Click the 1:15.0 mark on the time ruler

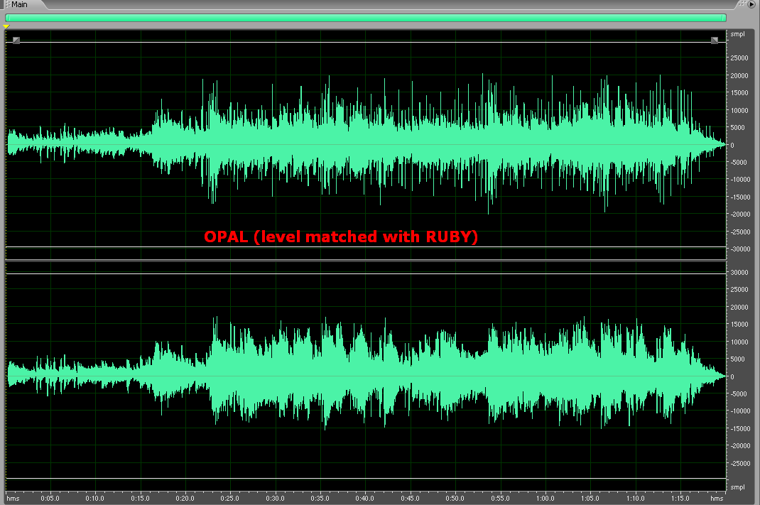[x=680, y=498]
